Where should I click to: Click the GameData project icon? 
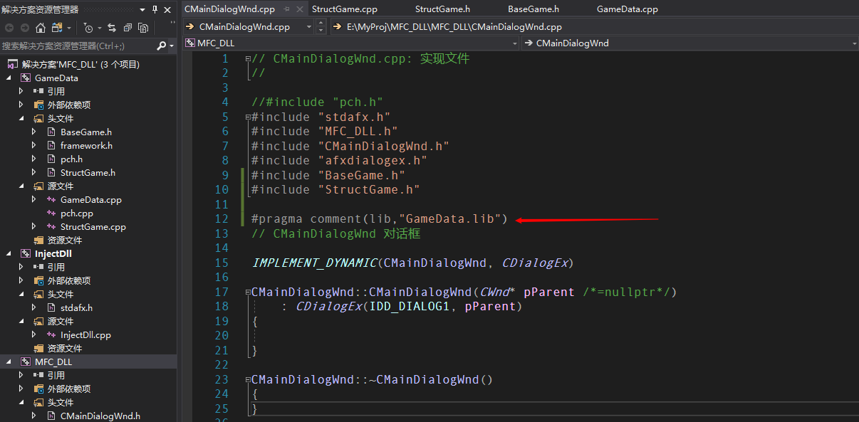pyautogui.click(x=26, y=78)
